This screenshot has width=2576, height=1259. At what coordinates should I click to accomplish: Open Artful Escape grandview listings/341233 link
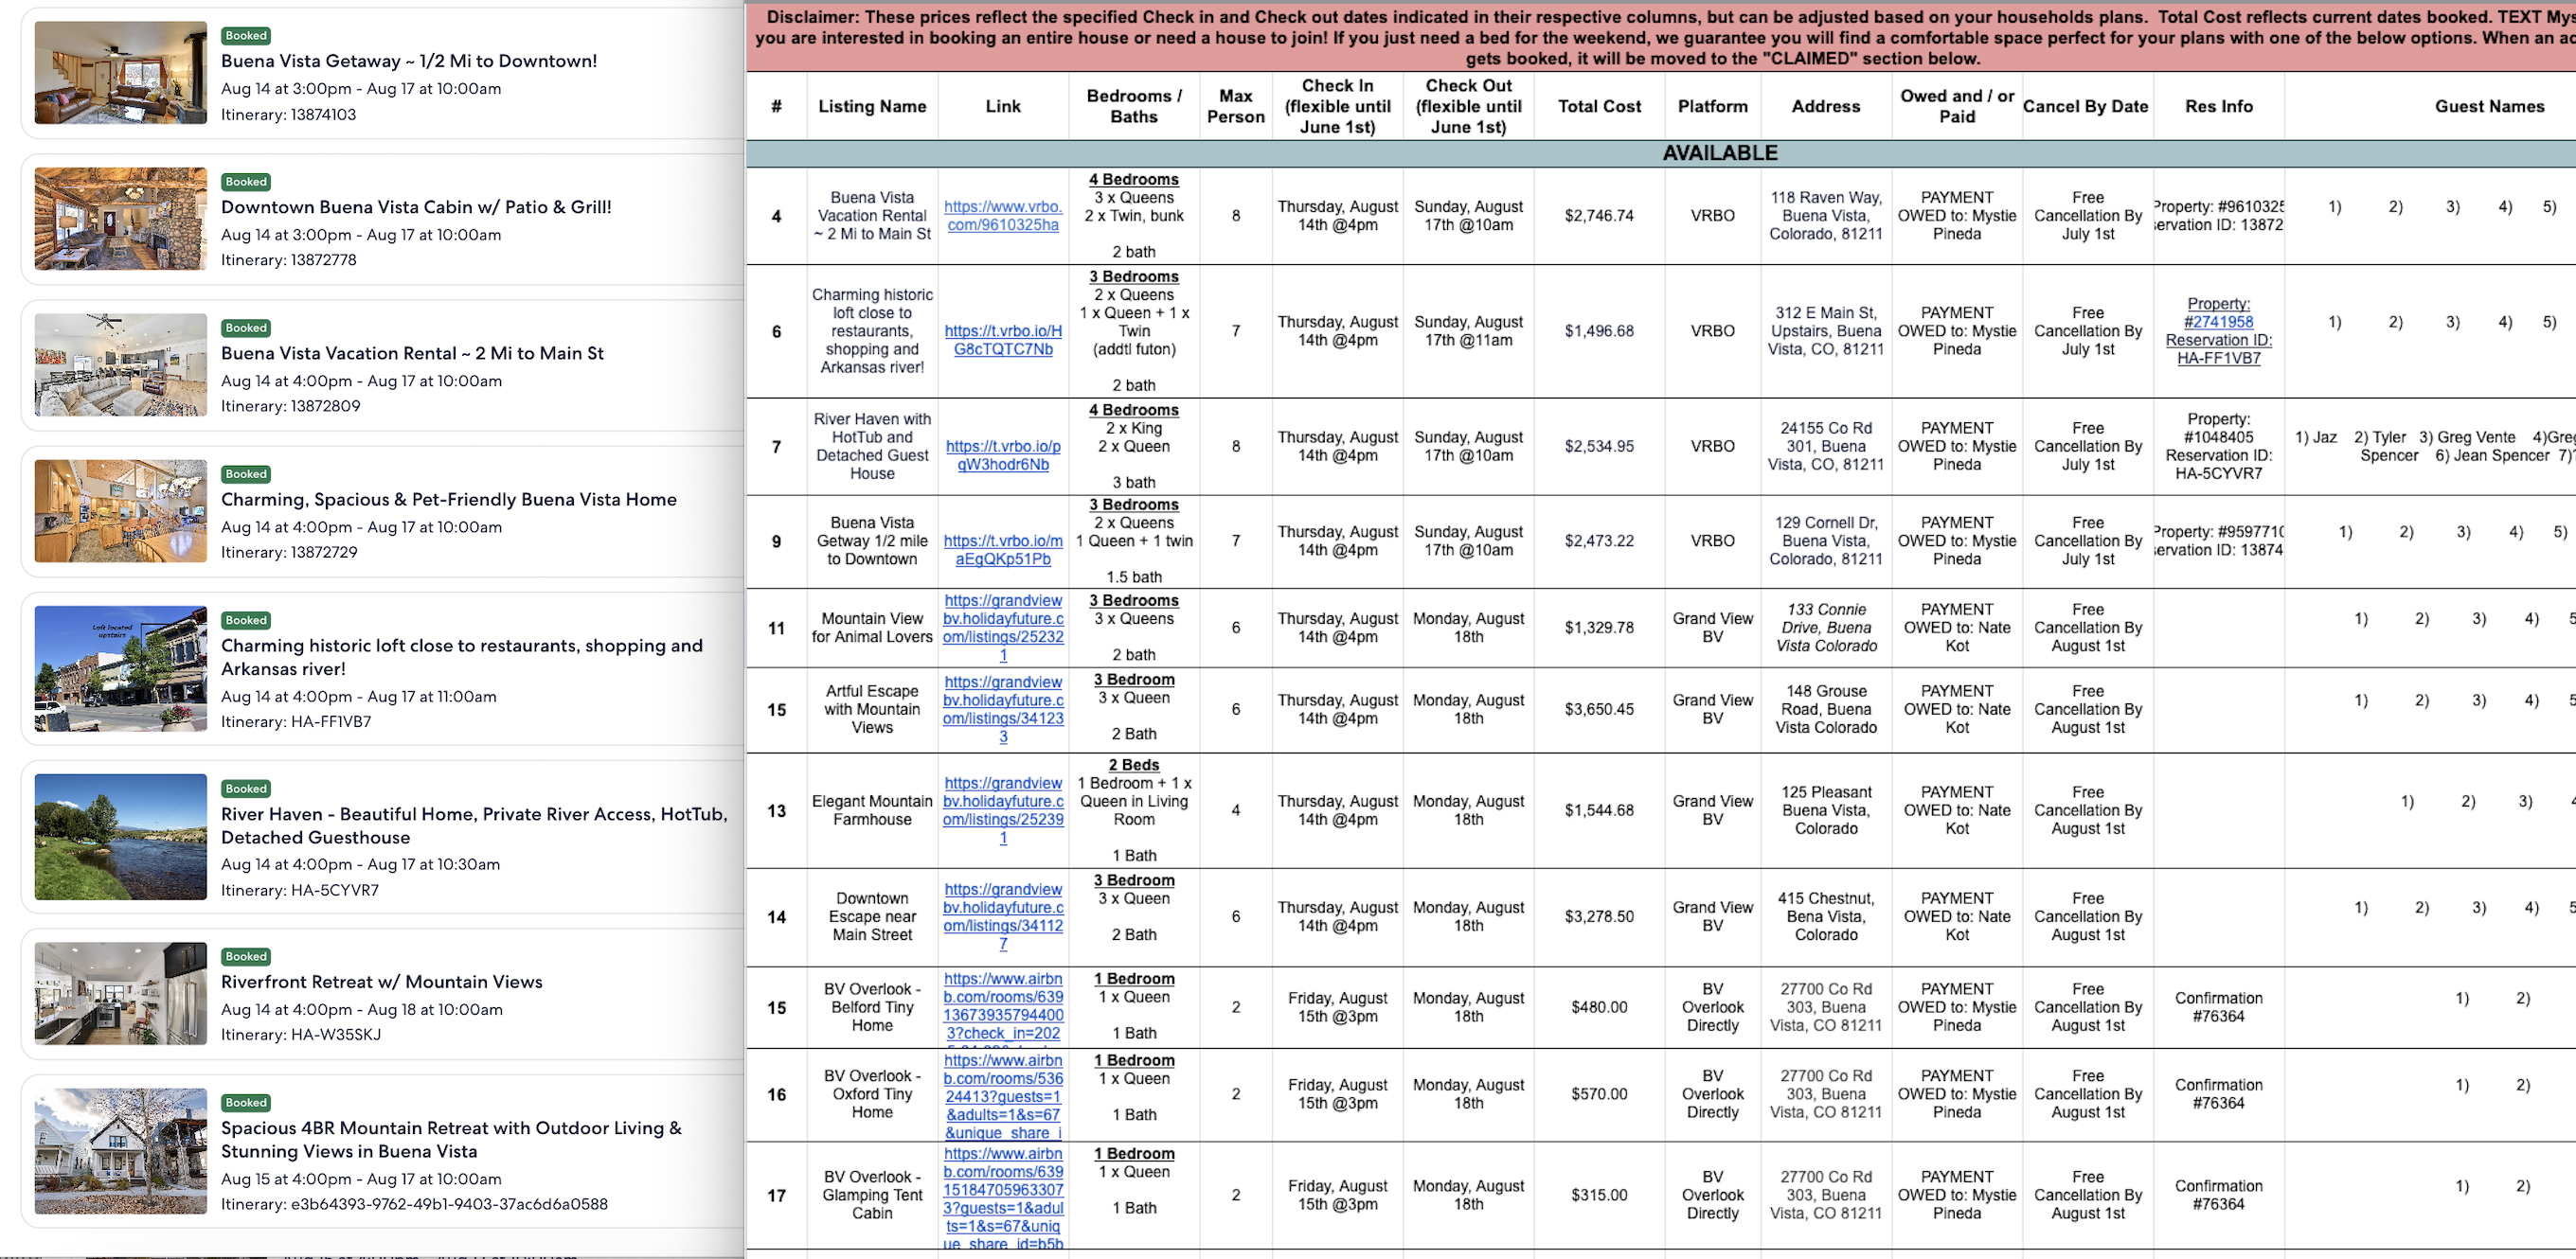1003,709
